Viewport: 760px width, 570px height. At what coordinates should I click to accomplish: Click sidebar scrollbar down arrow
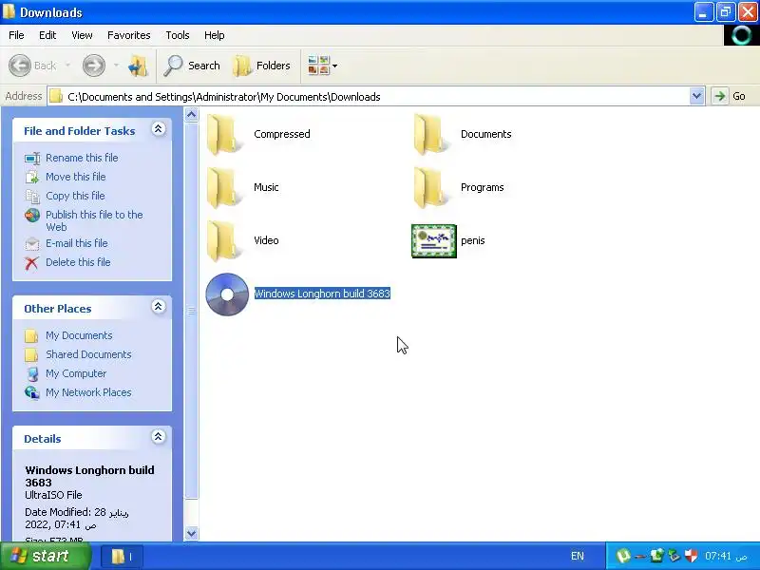click(192, 533)
